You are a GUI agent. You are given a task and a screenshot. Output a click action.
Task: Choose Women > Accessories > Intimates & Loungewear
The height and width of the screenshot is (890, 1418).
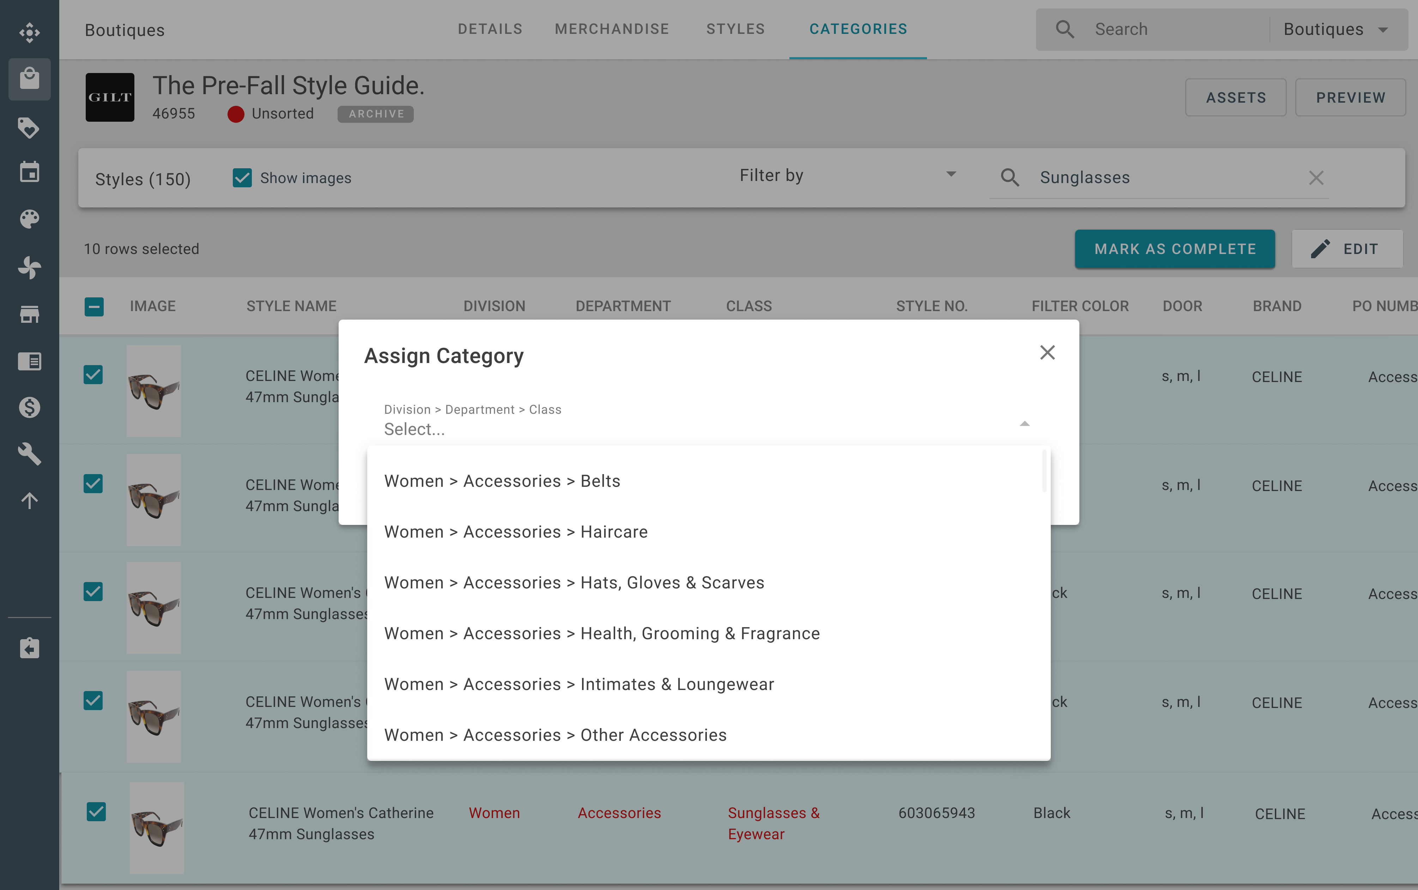pos(709,684)
